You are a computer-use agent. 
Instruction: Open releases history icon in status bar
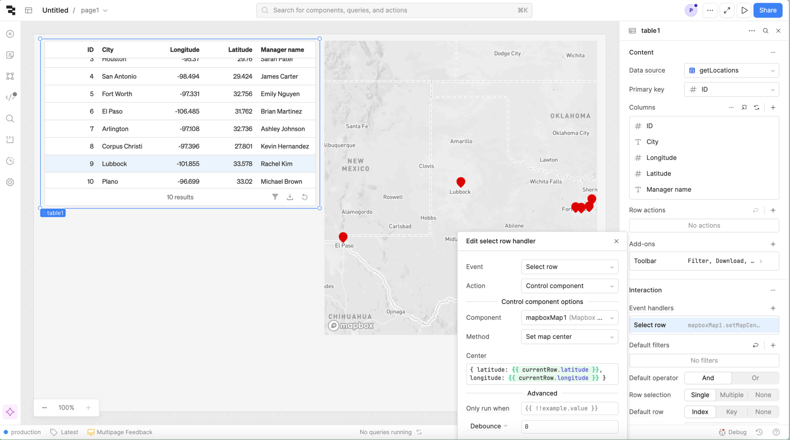point(759,432)
